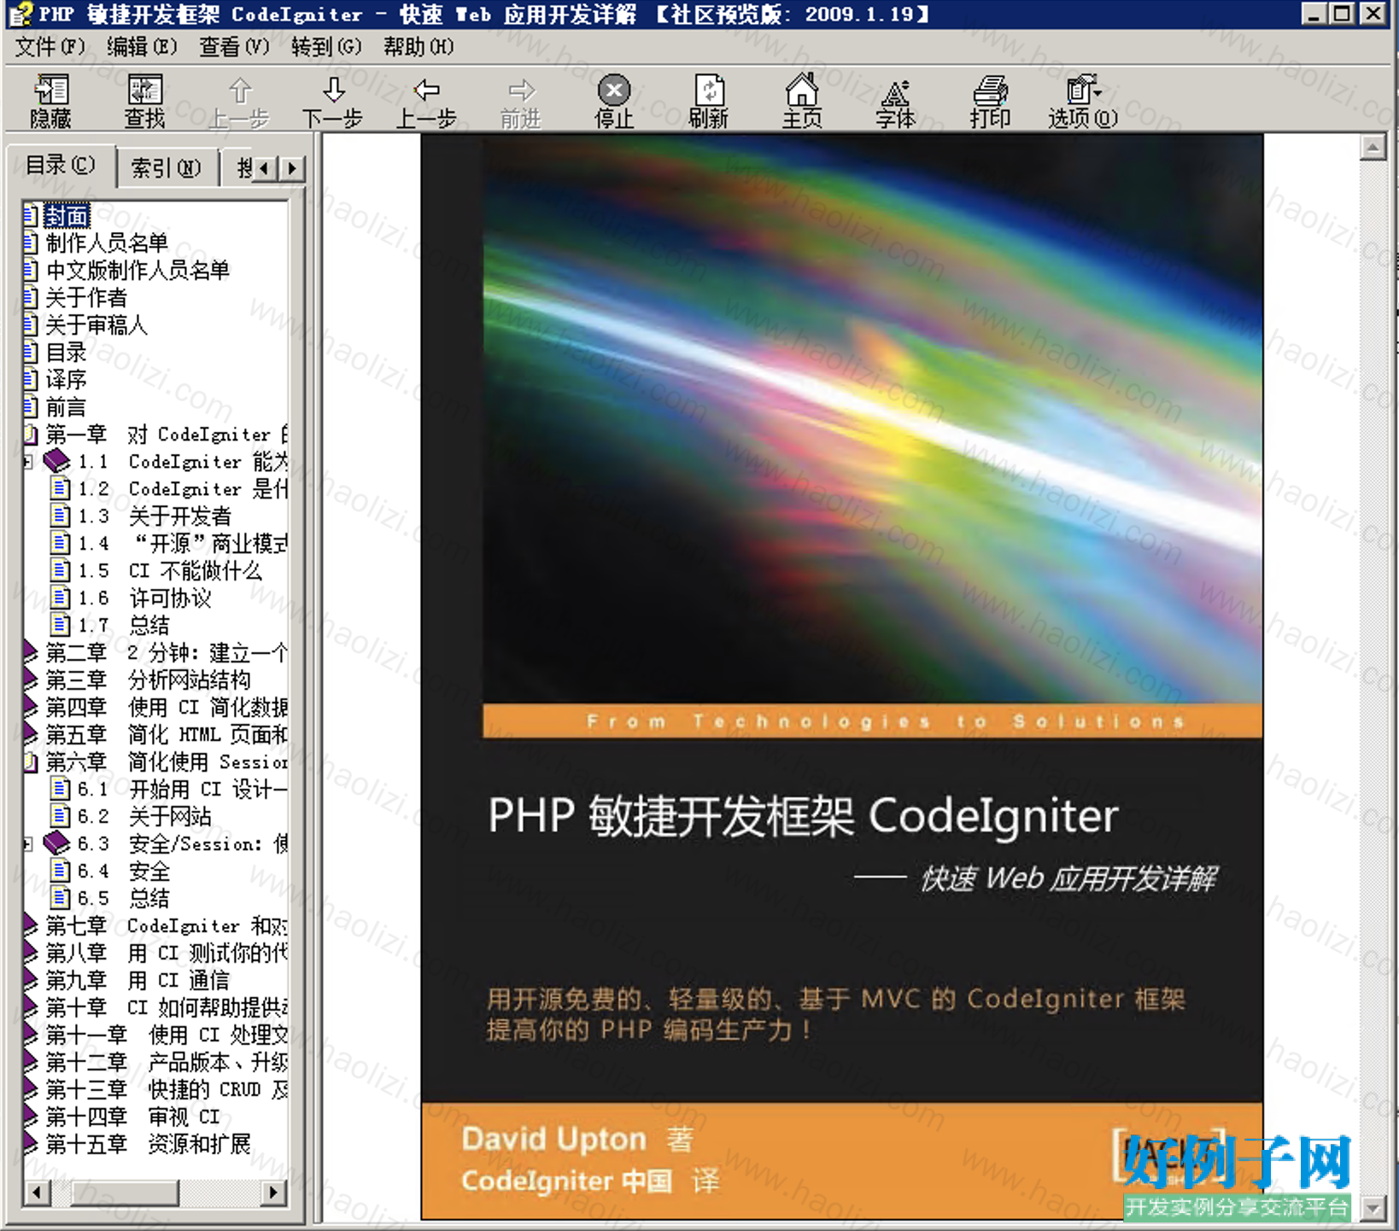The height and width of the screenshot is (1231, 1399).
Task: Click the page icon beside 6.5 总结
Action: (60, 898)
